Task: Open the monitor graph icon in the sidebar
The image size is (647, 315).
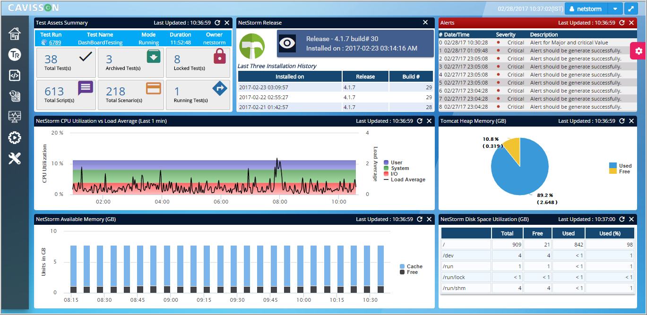Action: [15, 117]
